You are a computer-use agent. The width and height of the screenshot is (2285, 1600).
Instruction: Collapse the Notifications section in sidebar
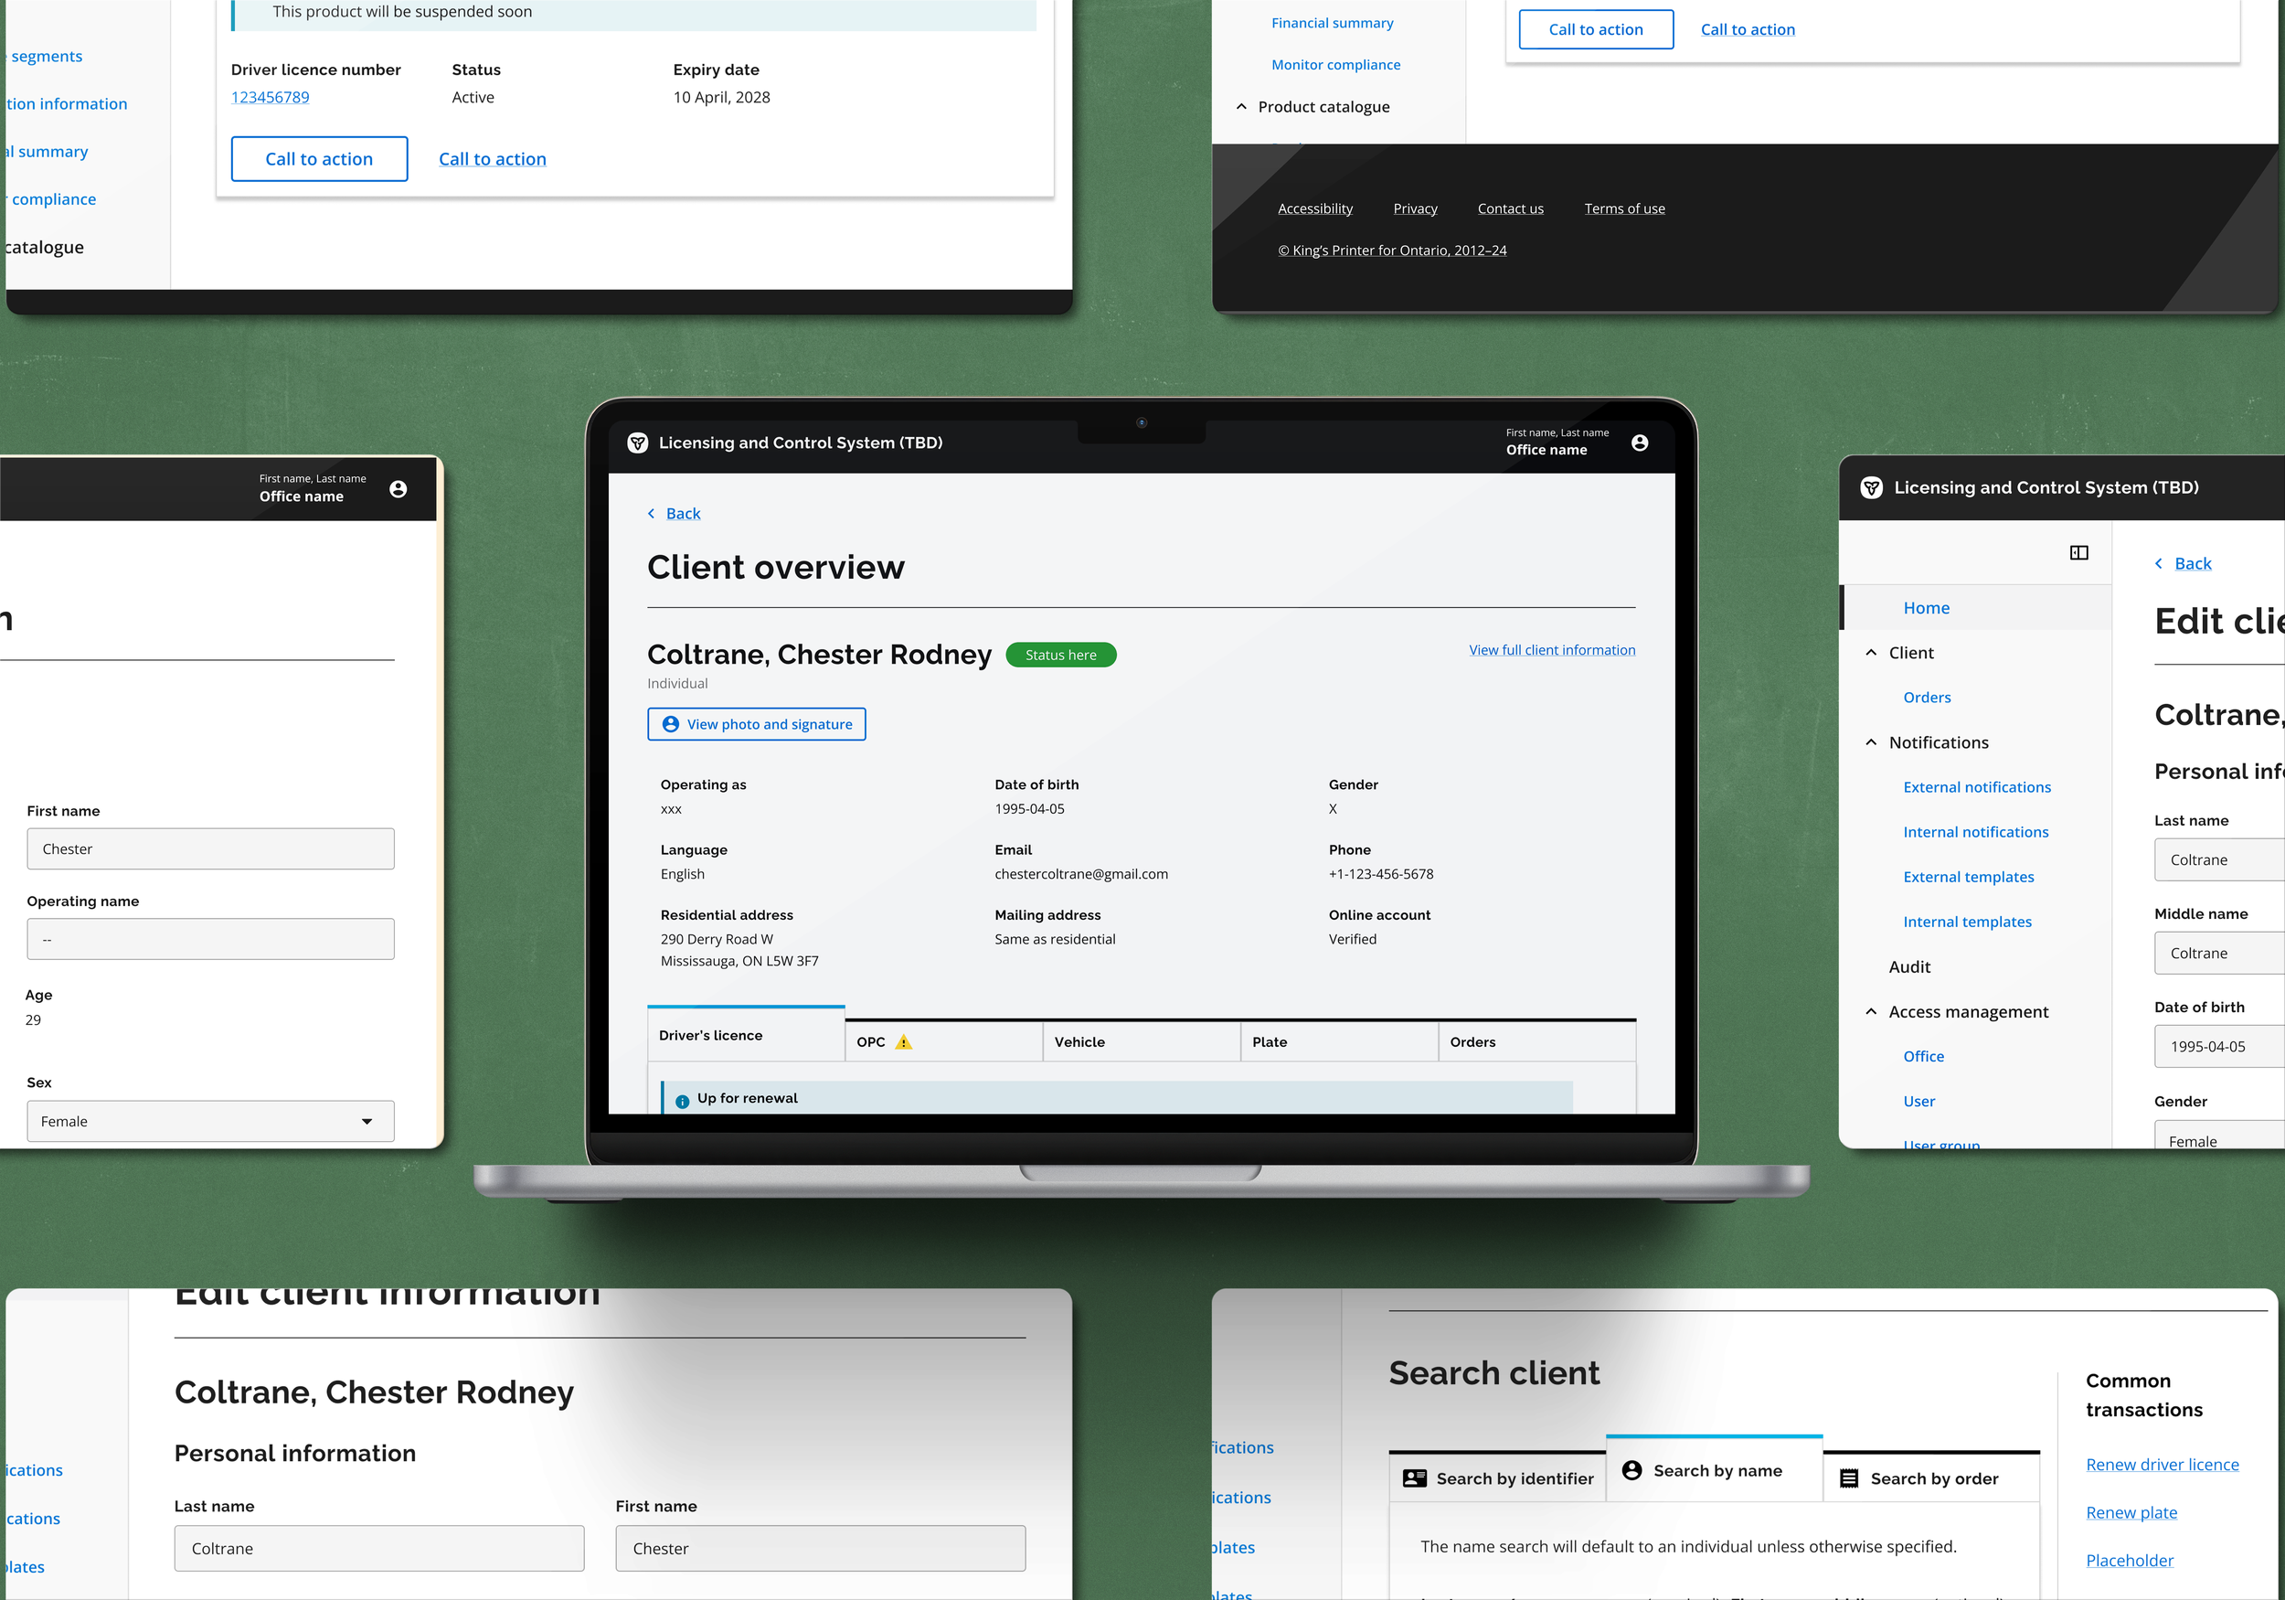click(1870, 741)
